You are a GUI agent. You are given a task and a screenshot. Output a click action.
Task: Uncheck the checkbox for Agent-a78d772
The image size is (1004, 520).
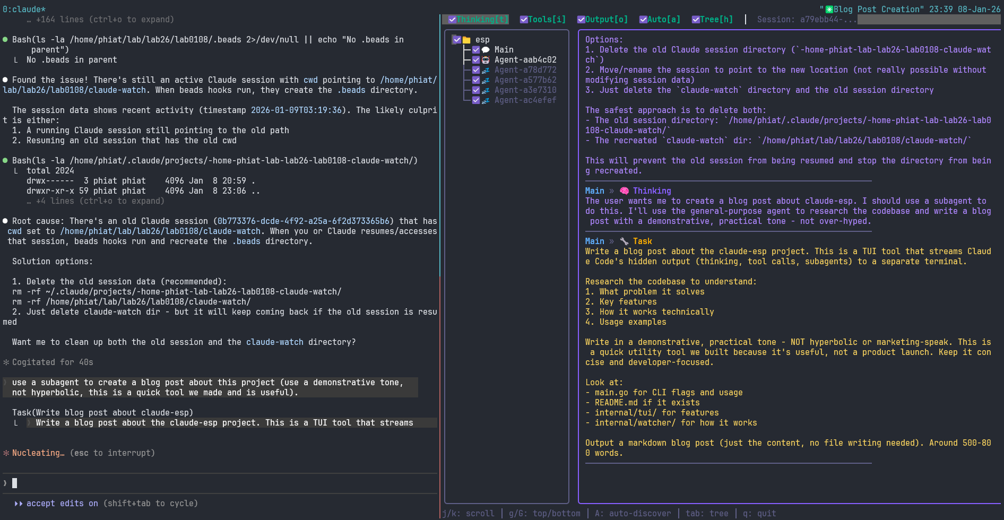(476, 70)
